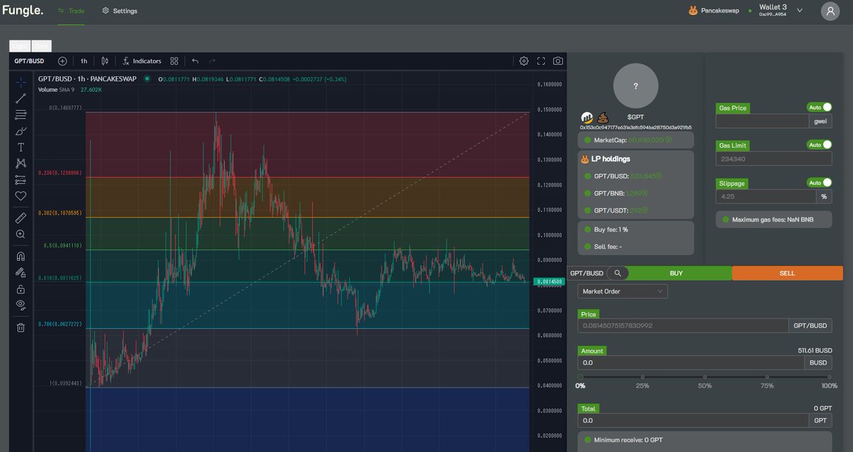Screen dimensions: 853x452
Task: Open the Indicators menu
Action: click(x=141, y=61)
